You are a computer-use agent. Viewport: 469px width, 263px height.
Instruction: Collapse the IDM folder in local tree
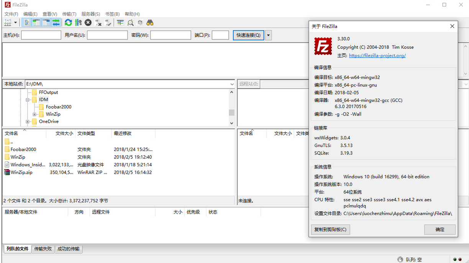tap(27, 99)
